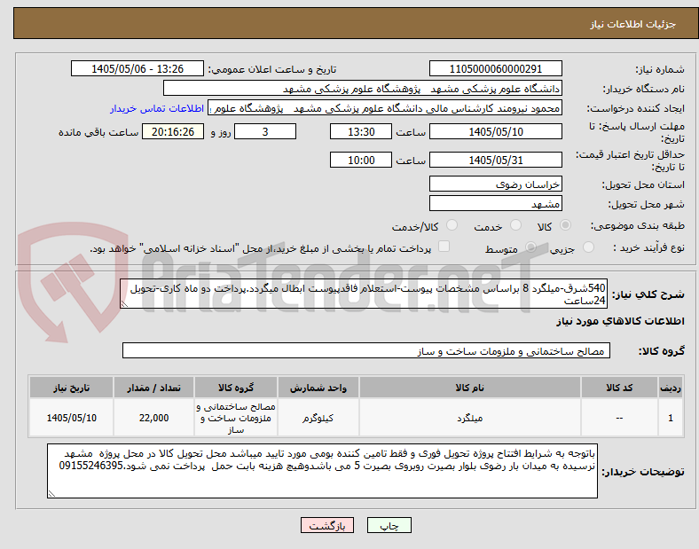Image resolution: width=699 pixels, height=549 pixels.
Task: Open the اطلاعات تماس خریدار link
Action: click(x=157, y=109)
